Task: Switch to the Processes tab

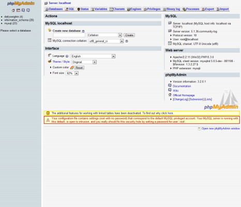Action: click(x=191, y=9)
